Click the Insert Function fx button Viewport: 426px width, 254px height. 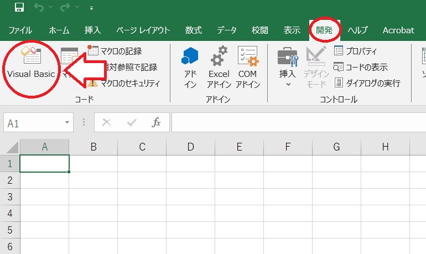tap(156, 122)
